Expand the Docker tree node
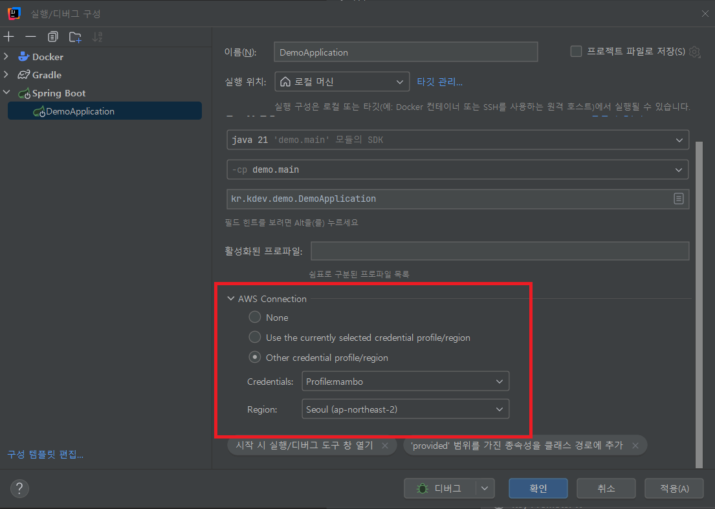 pos(6,57)
